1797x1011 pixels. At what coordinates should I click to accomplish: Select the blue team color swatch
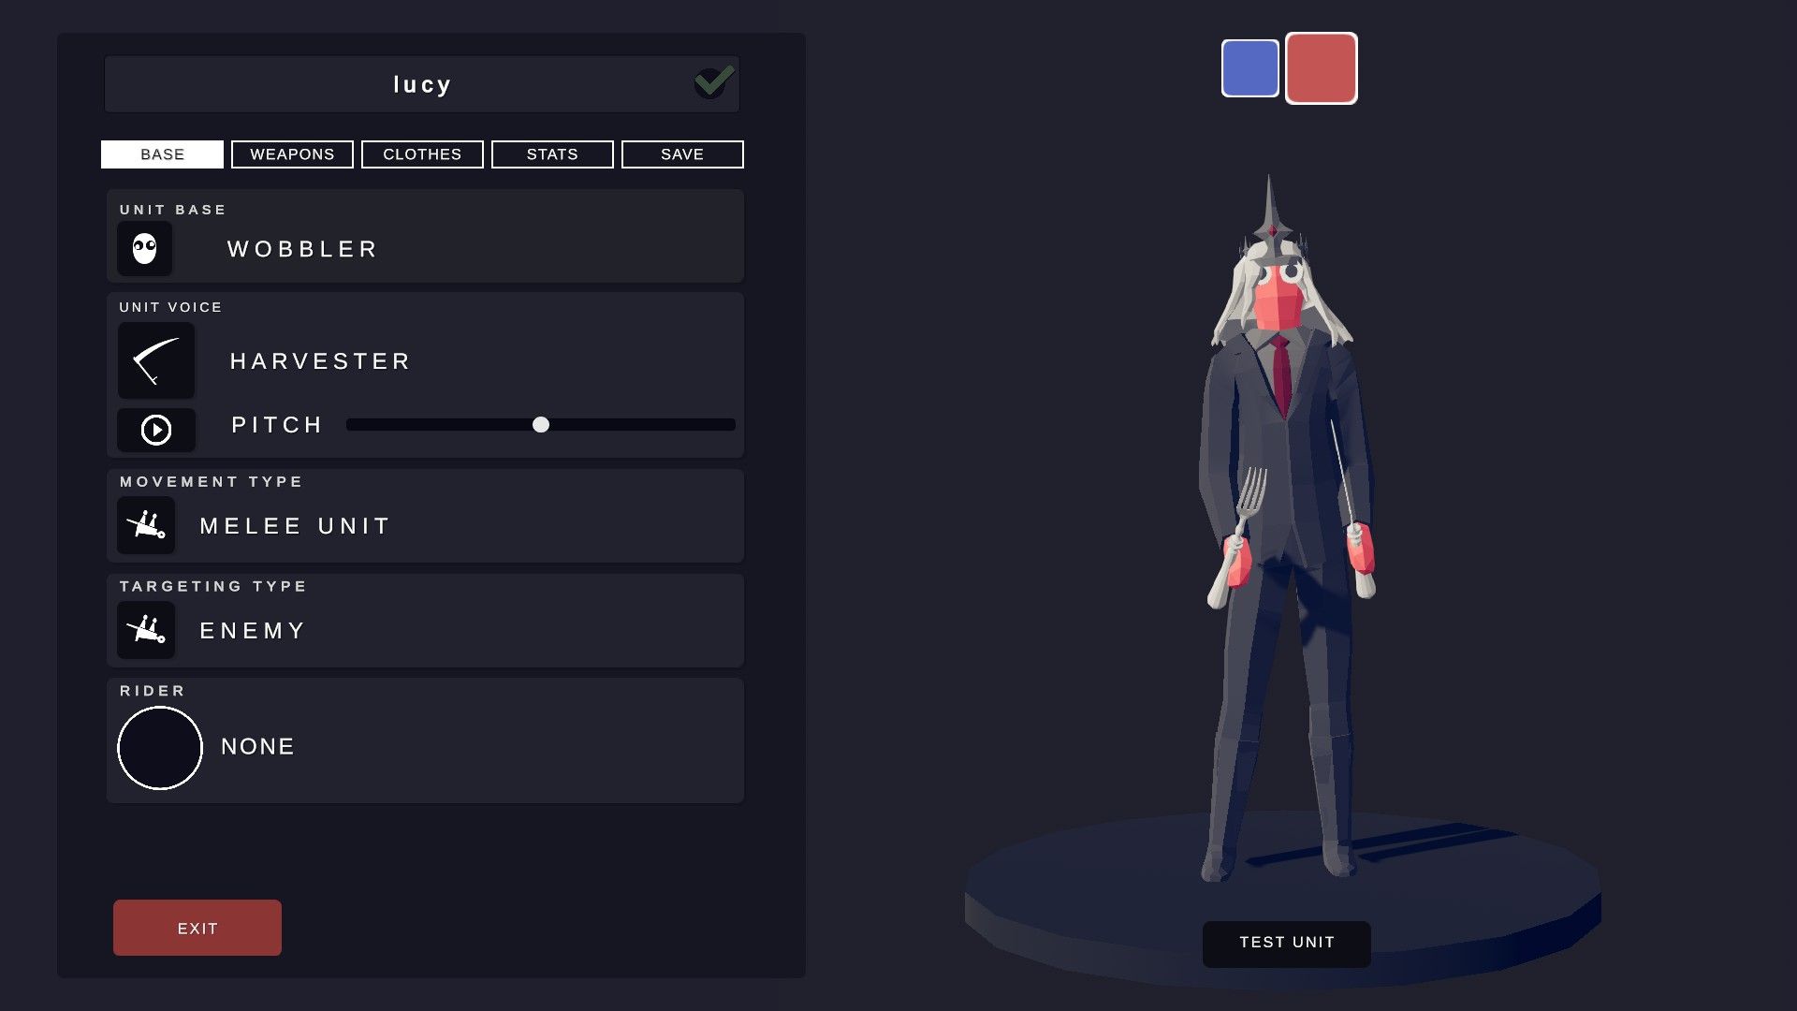coord(1250,68)
